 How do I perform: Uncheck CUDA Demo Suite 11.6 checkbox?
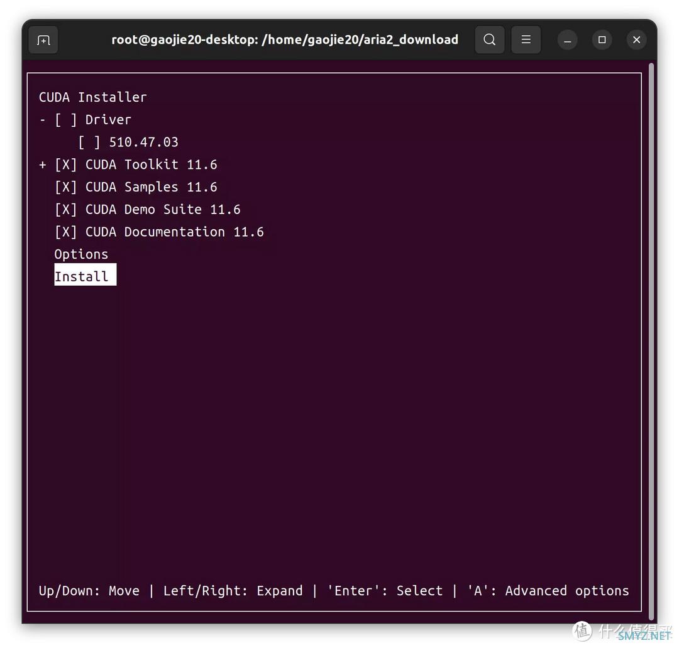pyautogui.click(x=66, y=210)
